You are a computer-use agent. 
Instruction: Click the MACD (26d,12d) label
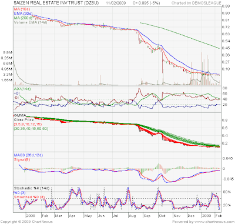click(28, 155)
